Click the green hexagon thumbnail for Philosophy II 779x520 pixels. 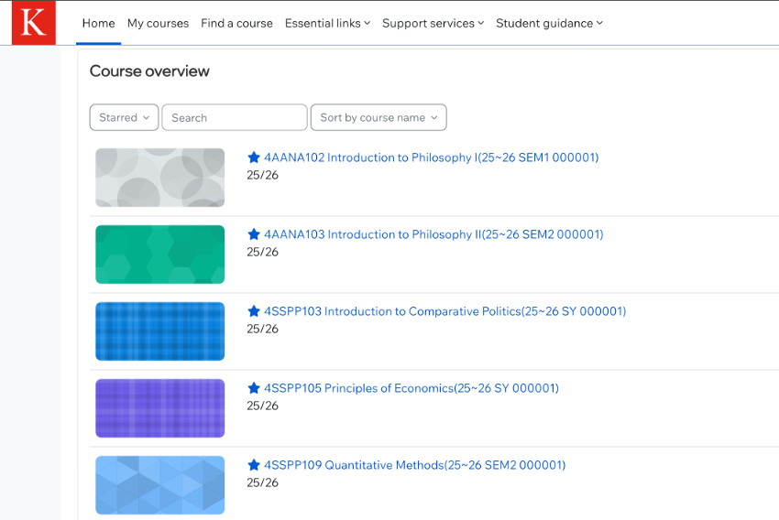[x=160, y=255]
